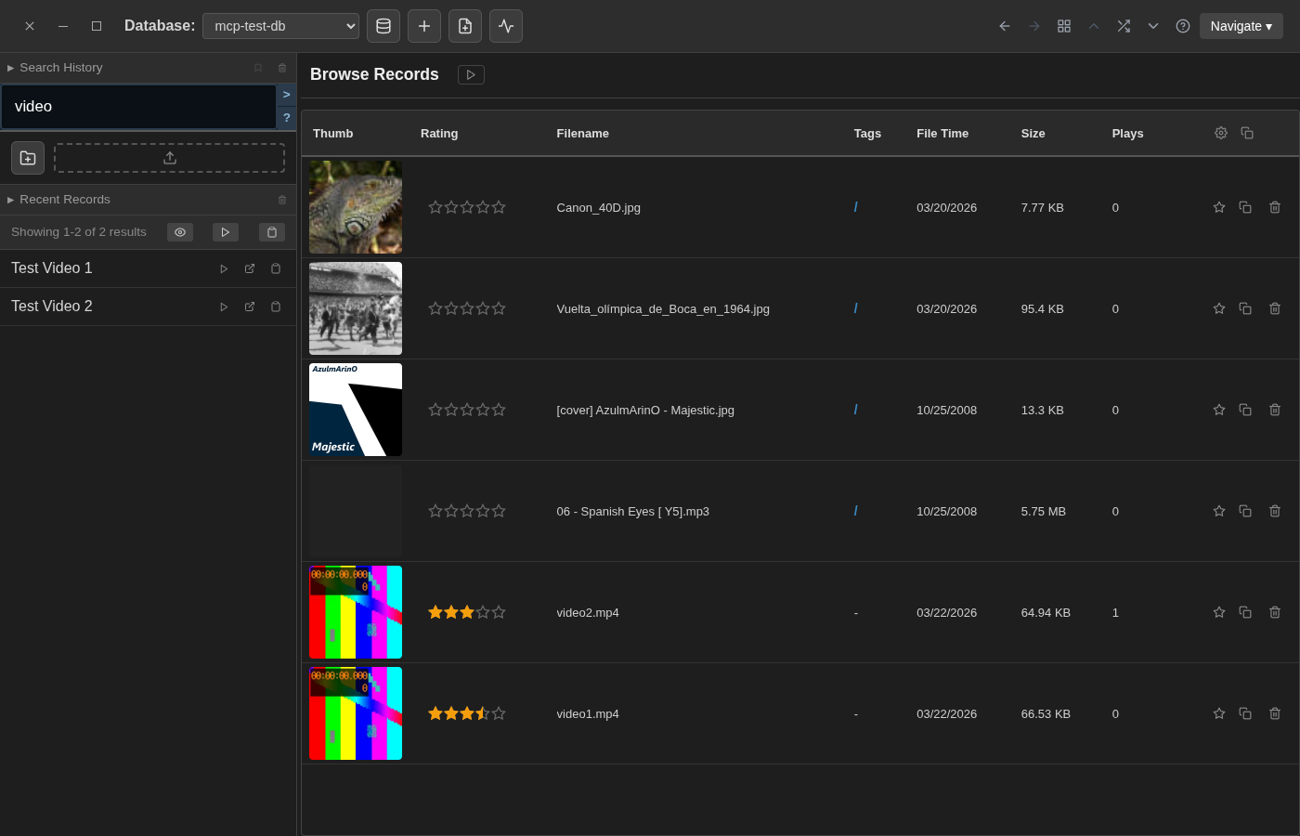The image size is (1300, 836).
Task: Open the Navigate dropdown menu
Action: tap(1241, 26)
